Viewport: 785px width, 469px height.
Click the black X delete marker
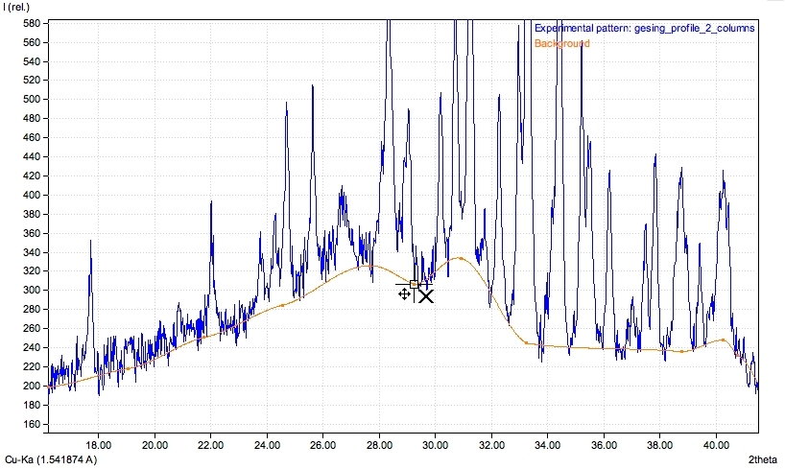[x=426, y=296]
